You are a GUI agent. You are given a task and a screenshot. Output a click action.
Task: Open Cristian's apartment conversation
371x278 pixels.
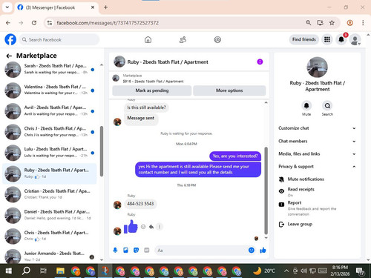tap(50, 194)
